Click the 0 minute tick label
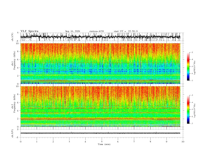206x159 pixels. (x=21, y=142)
